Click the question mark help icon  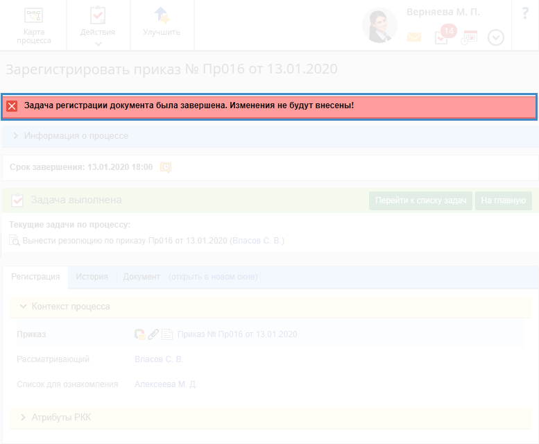click(x=525, y=13)
